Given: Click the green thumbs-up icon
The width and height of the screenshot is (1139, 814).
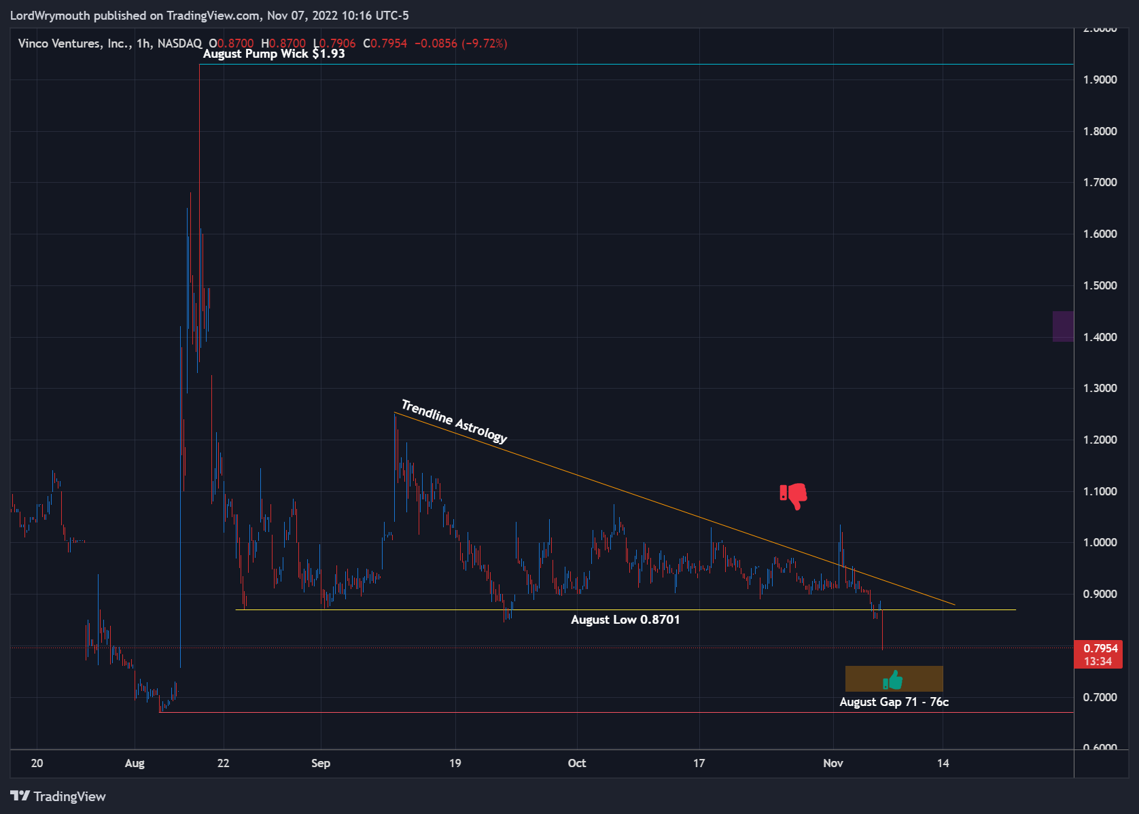Looking at the screenshot, I should (892, 679).
